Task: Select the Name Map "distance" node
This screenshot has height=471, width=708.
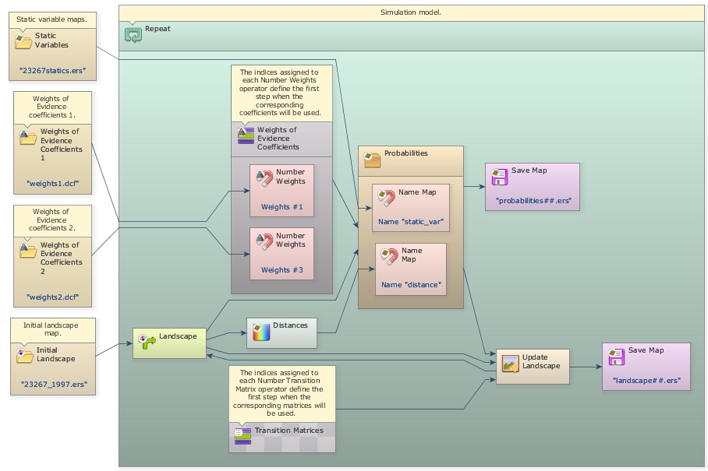Action: click(410, 269)
